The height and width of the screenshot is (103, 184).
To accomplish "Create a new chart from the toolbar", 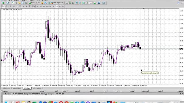I will (3, 3).
